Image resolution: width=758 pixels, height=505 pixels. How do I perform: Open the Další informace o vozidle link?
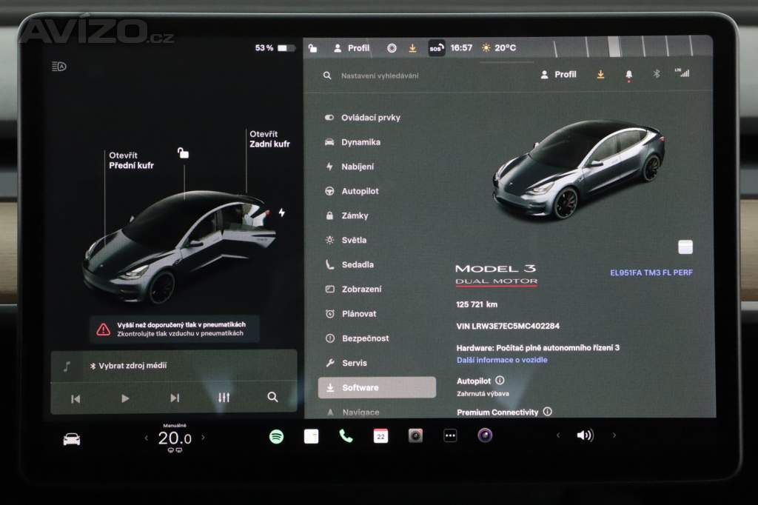(x=502, y=360)
